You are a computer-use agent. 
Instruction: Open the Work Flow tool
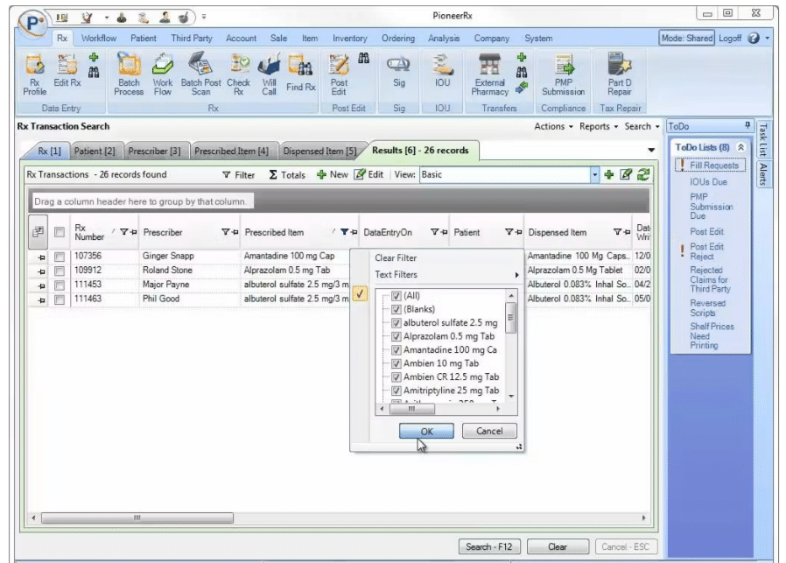tap(163, 74)
